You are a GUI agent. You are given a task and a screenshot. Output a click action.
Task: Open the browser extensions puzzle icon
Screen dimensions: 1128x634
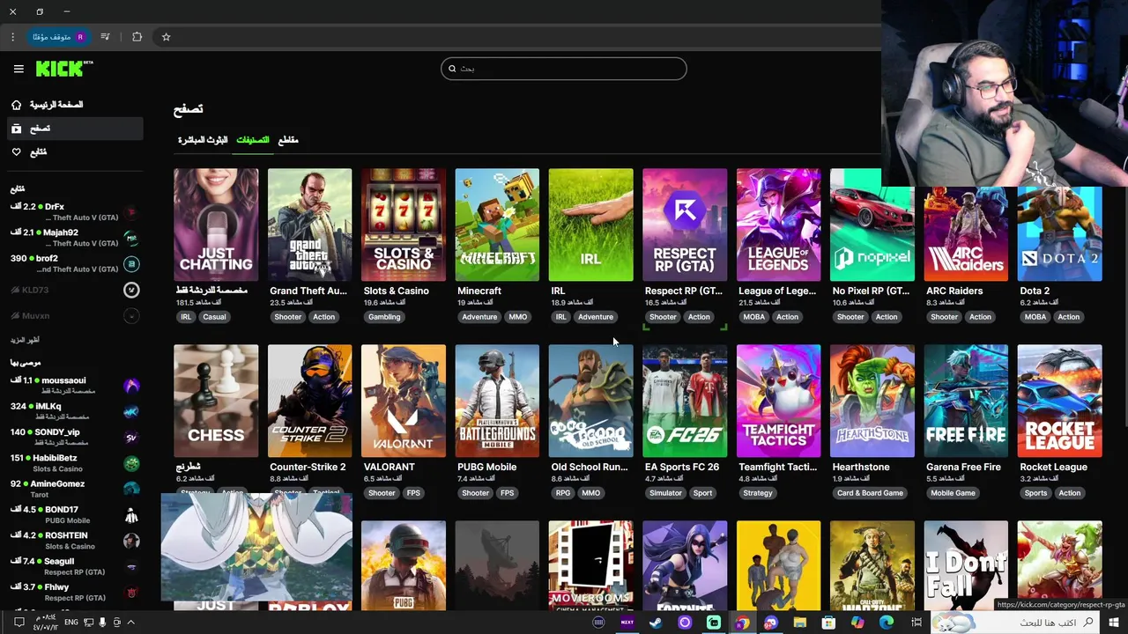pyautogui.click(x=137, y=37)
